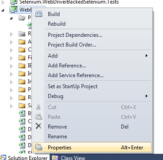Open the Add submenu arrow
The height and width of the screenshot is (160, 163).
pos(147,56)
